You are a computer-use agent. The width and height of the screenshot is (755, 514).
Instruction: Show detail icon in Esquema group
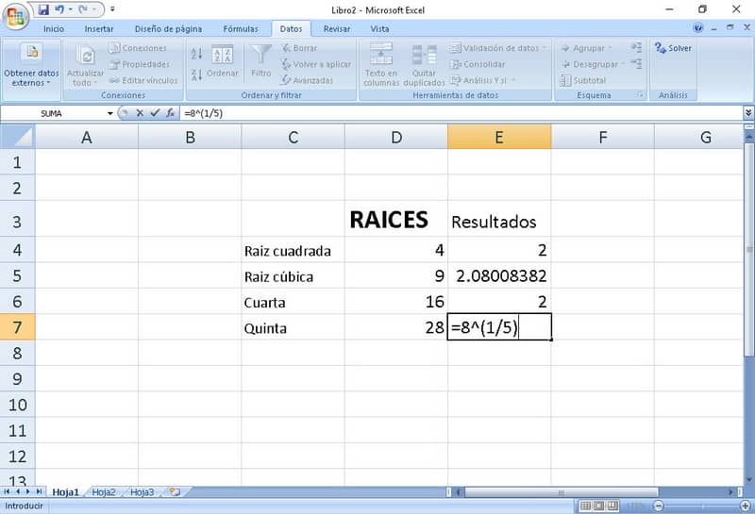(x=636, y=48)
